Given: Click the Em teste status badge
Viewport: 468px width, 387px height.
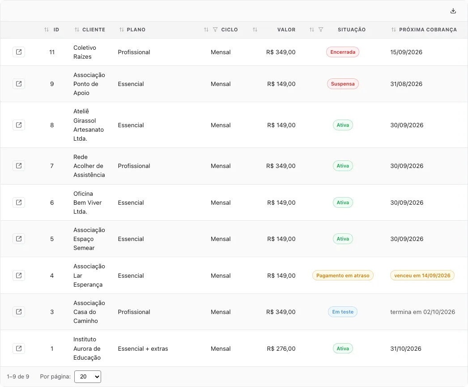Looking at the screenshot, I should (x=343, y=312).
